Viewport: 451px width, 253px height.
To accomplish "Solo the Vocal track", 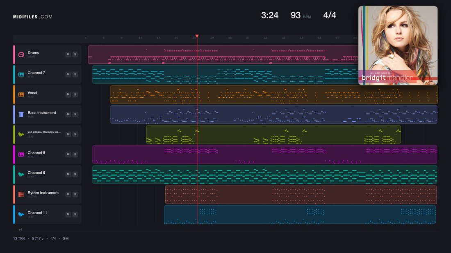I will tap(75, 94).
